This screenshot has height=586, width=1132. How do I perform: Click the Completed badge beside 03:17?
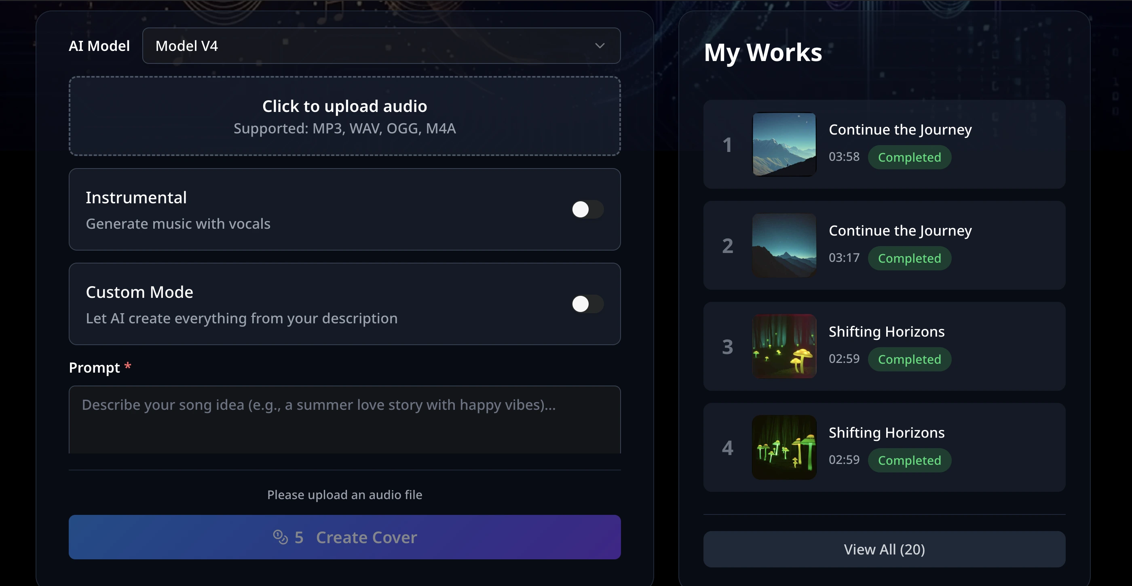909,258
